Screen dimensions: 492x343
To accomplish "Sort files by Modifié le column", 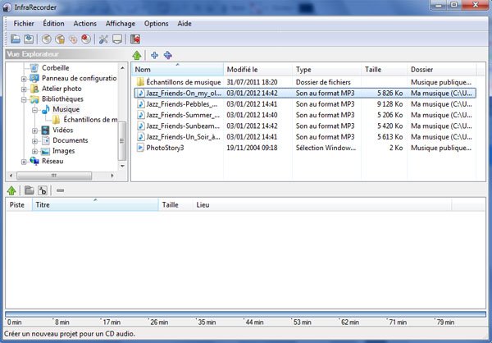I will (x=258, y=70).
